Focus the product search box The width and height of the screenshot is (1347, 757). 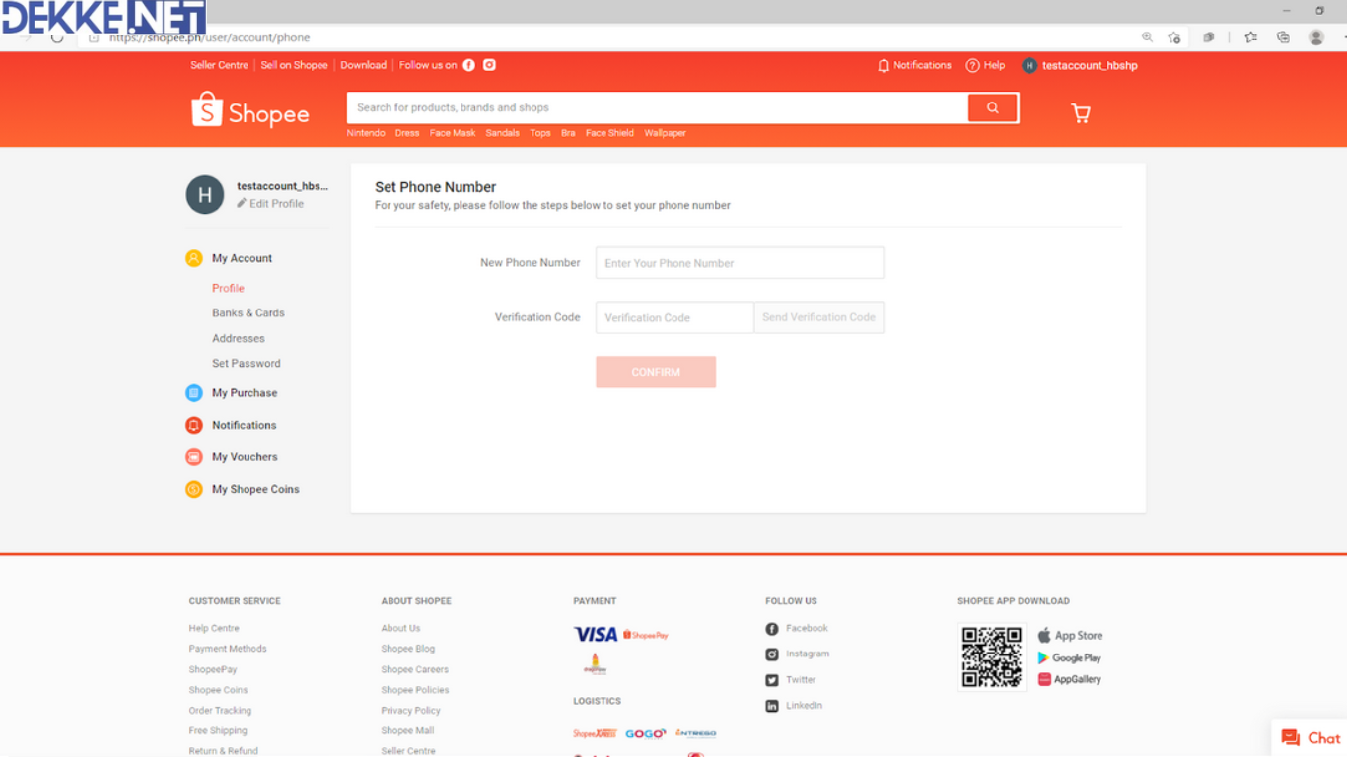pos(658,108)
